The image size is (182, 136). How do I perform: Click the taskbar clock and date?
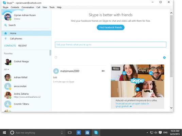175,133
